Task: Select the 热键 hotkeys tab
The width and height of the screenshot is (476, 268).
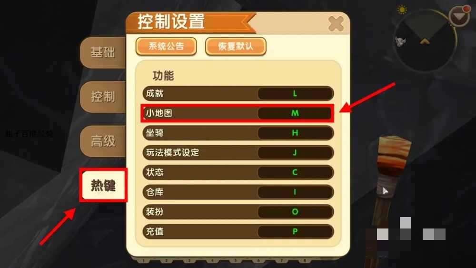Action: pos(103,185)
